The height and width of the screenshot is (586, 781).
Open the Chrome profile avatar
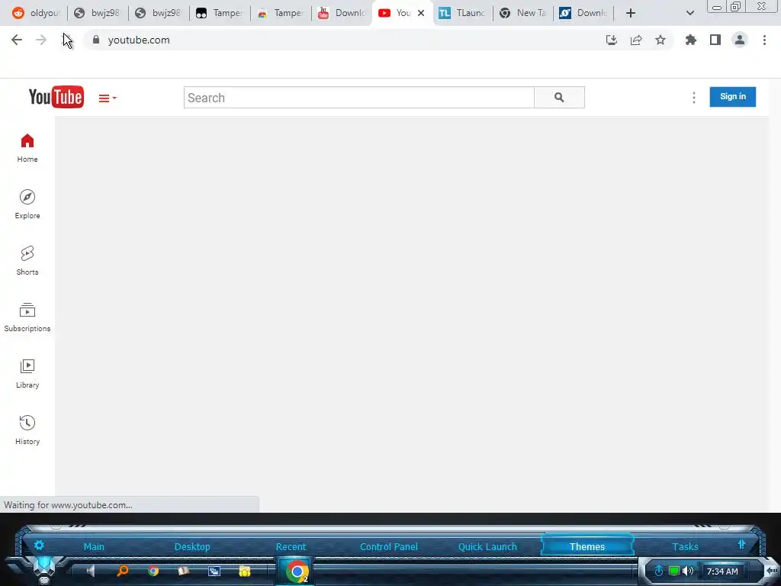(x=740, y=40)
